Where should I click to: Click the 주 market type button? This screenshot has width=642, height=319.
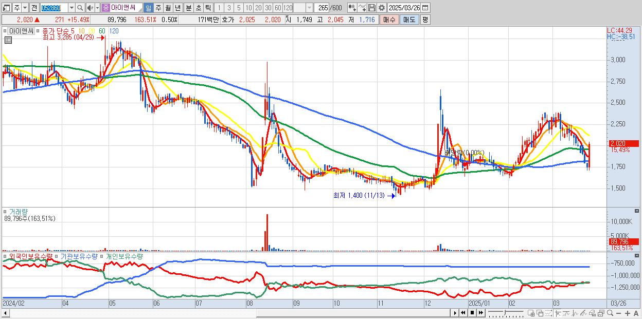17,8
